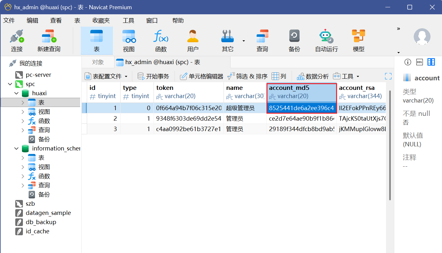Toggle full screen mode for the table
This screenshot has height=253, width=442.
click(388, 76)
